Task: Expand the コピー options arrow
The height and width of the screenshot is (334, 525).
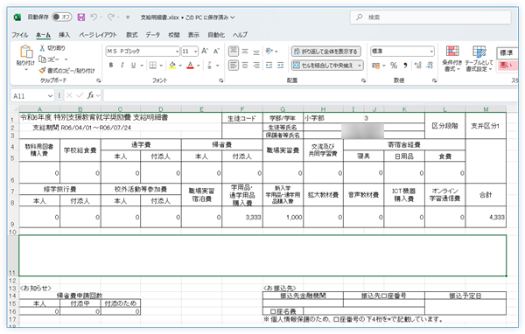Action: click(66, 59)
